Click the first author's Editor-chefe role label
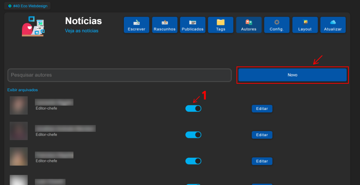 [x=46, y=108]
